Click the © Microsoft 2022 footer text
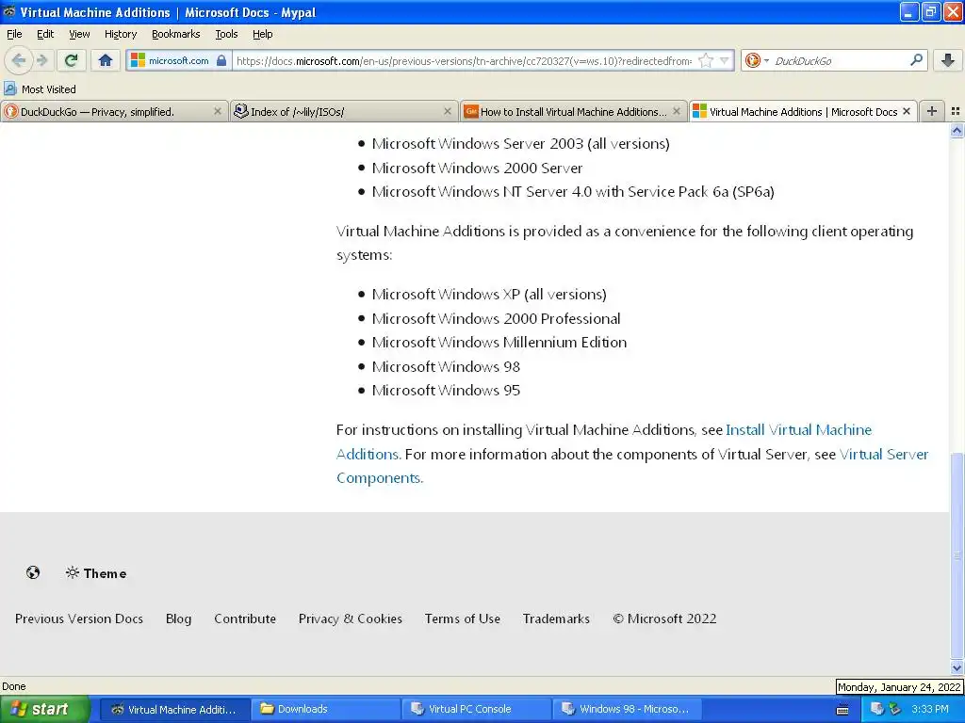Viewport: 965px width, 723px height. (664, 619)
